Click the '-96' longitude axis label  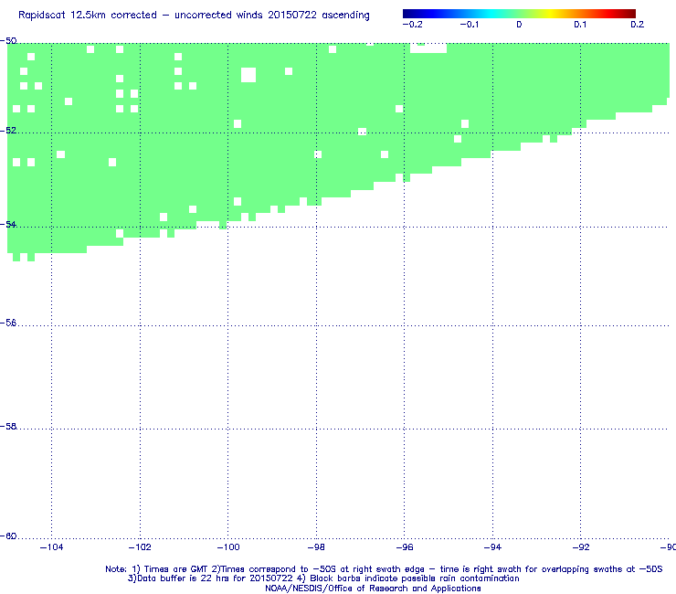405,547
